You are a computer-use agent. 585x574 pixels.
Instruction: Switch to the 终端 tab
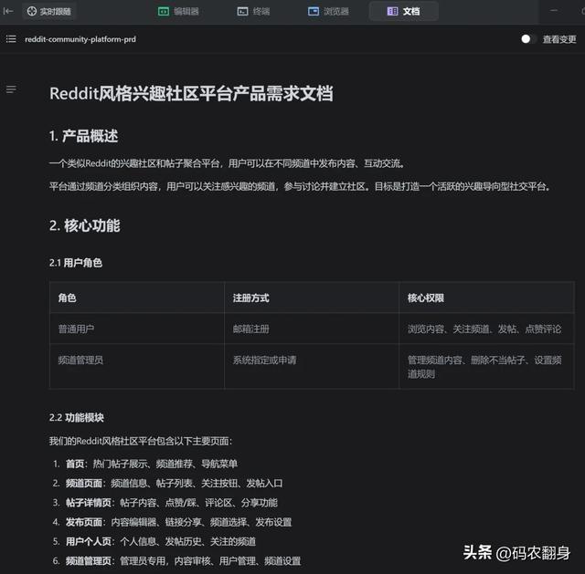(x=254, y=12)
